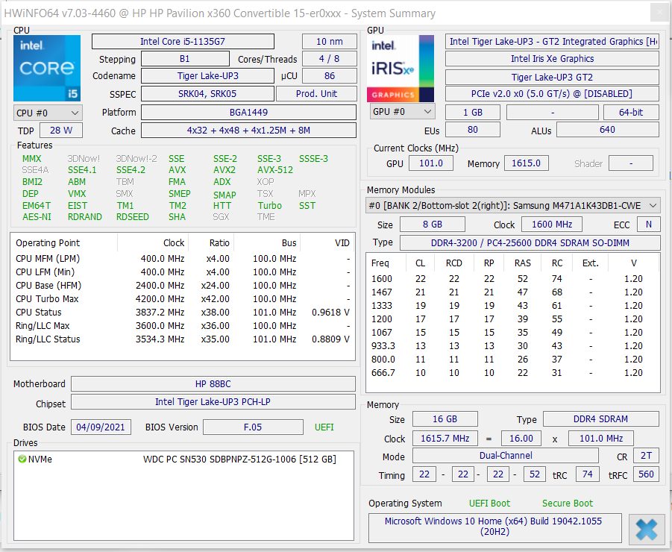
Task: Close the System Summary window
Action: pyautogui.click(x=659, y=13)
